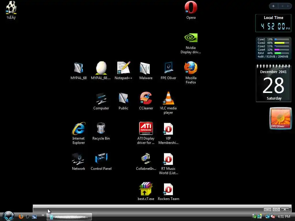Click the muted volume tray icon
This screenshot has height=221, width=295.
(273, 216)
